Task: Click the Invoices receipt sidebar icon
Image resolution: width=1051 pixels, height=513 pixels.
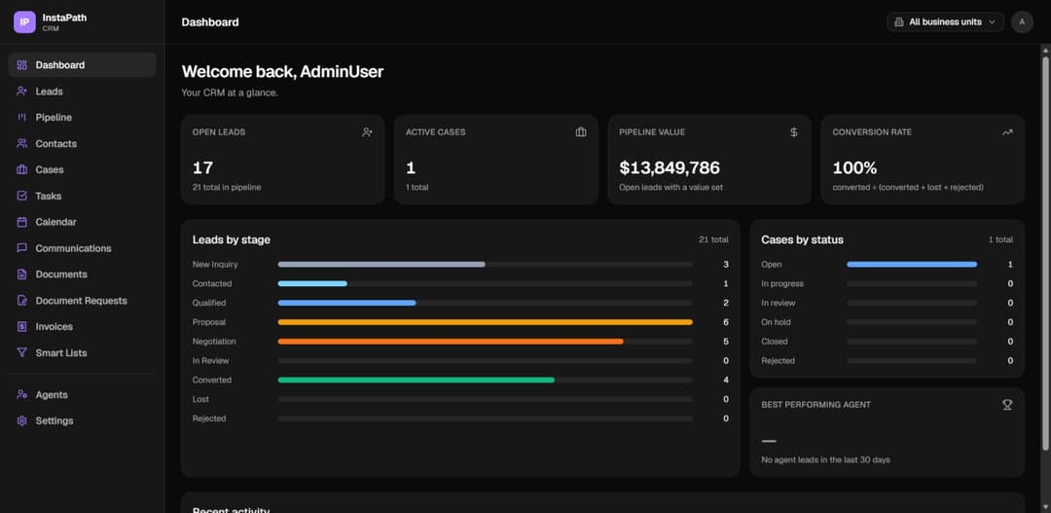Action: pyautogui.click(x=22, y=326)
